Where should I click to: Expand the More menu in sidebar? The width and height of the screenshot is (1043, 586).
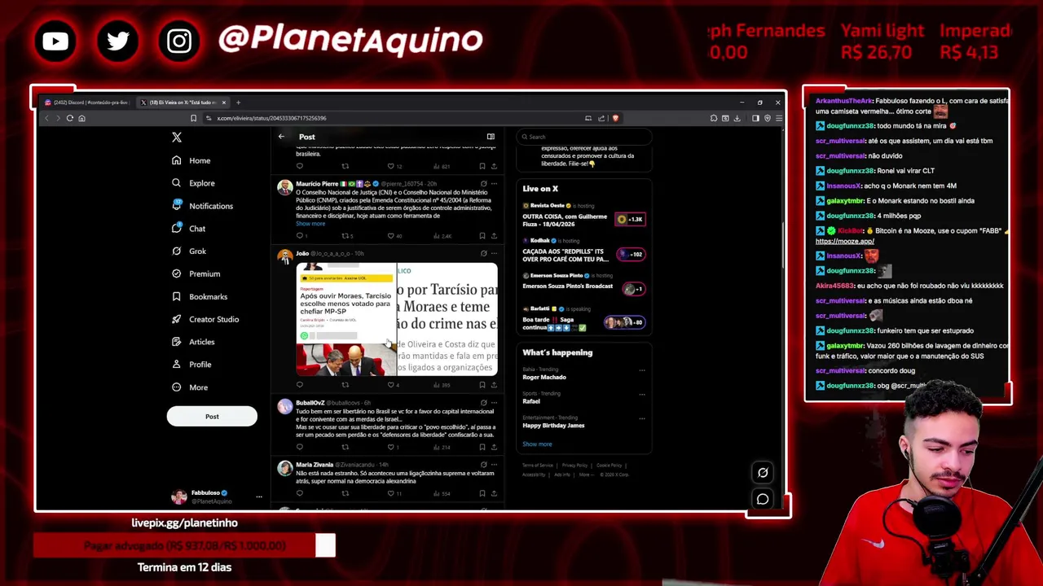tap(190, 387)
